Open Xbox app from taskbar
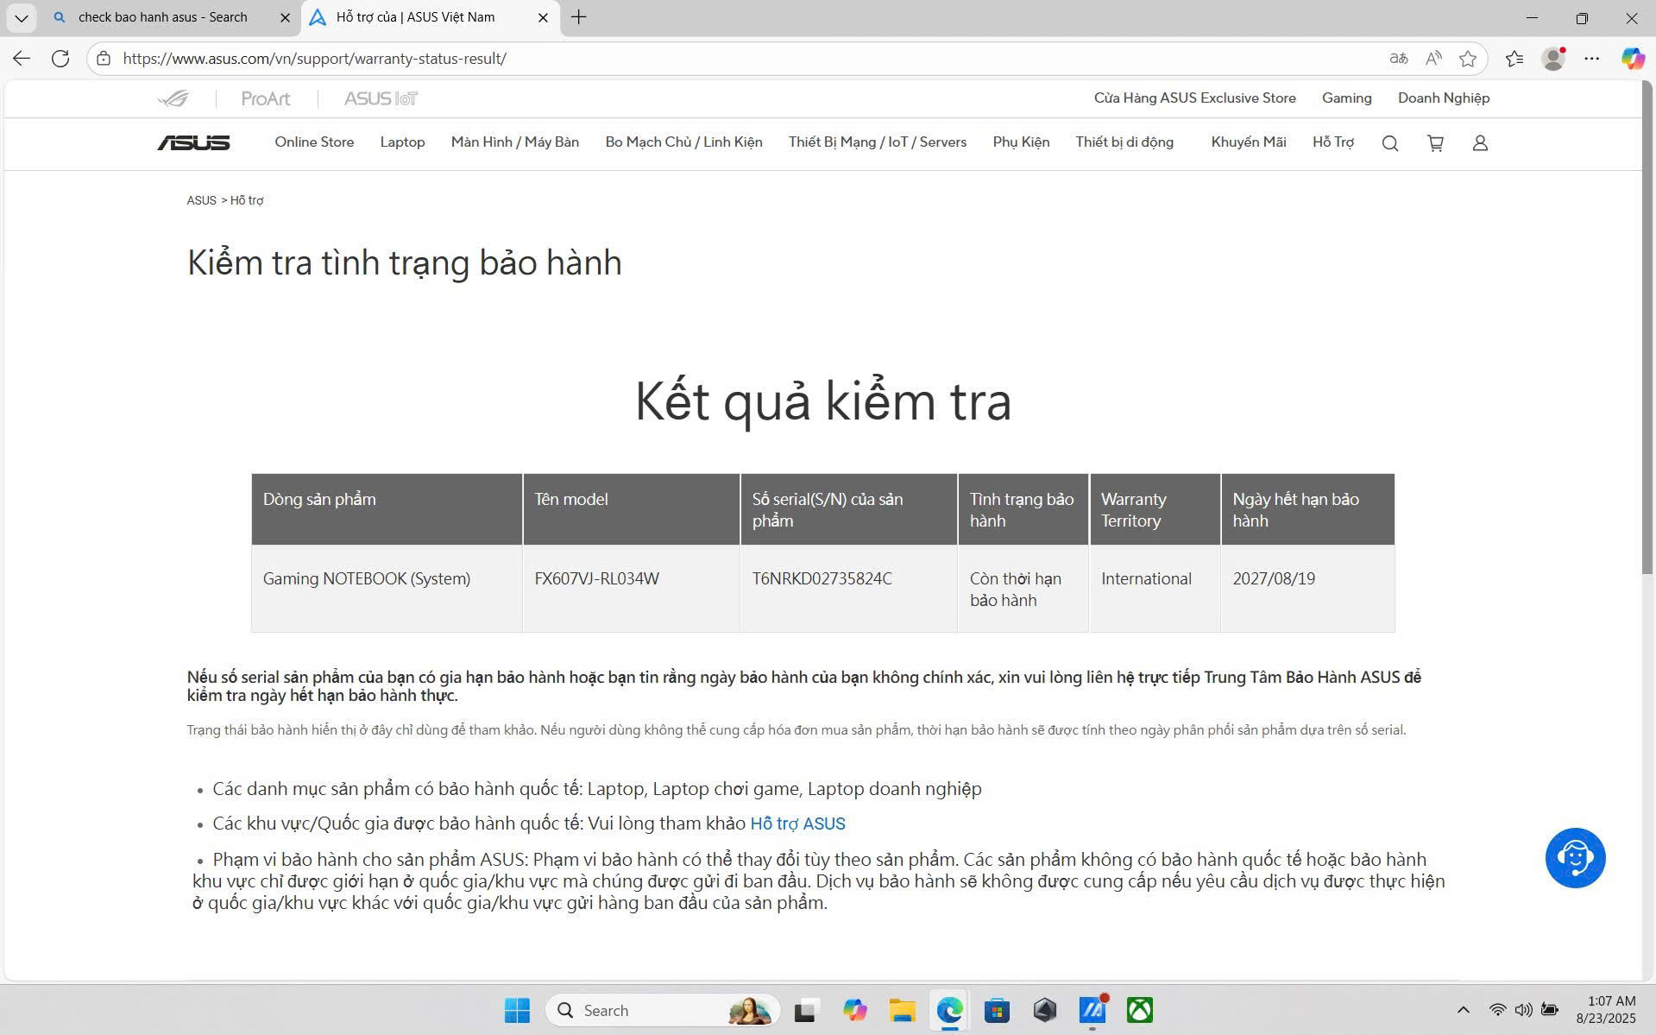Image resolution: width=1656 pixels, height=1035 pixels. point(1140,1010)
